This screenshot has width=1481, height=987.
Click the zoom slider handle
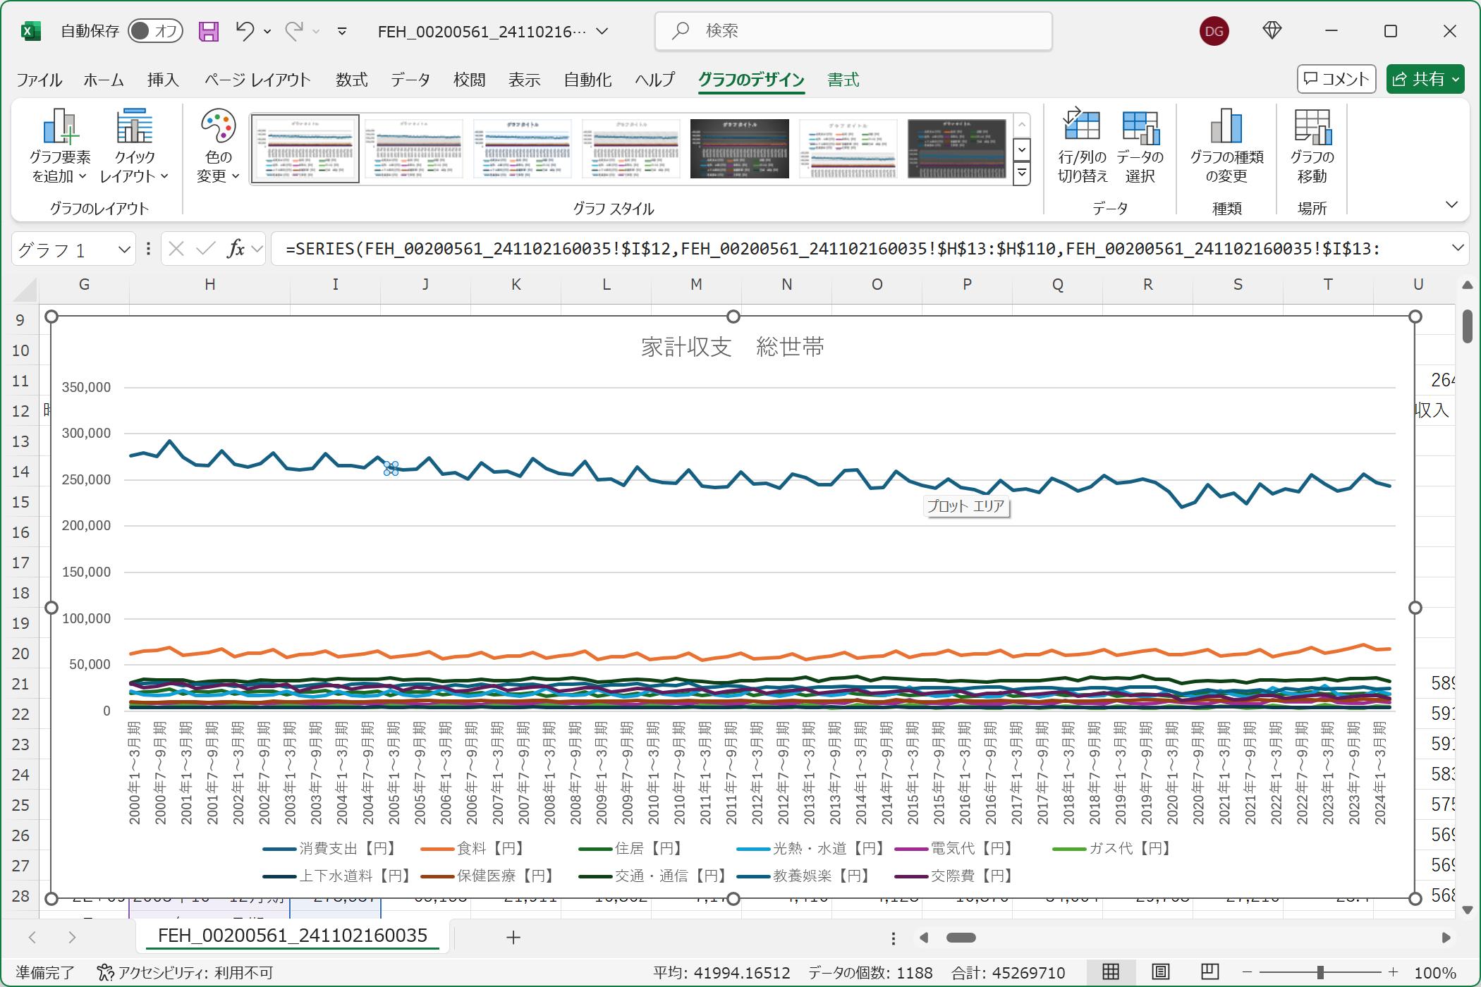[x=1320, y=973]
